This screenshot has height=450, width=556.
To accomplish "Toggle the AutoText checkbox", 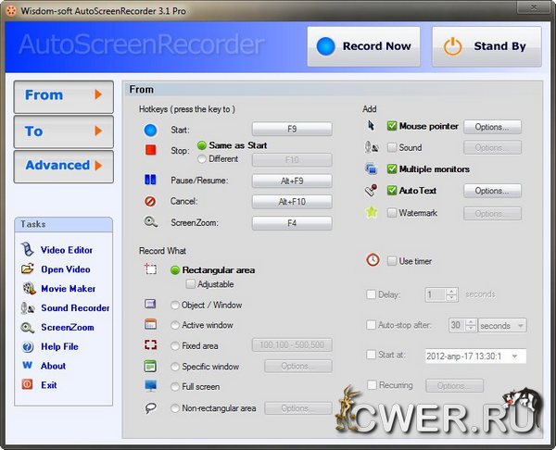I will 391,190.
